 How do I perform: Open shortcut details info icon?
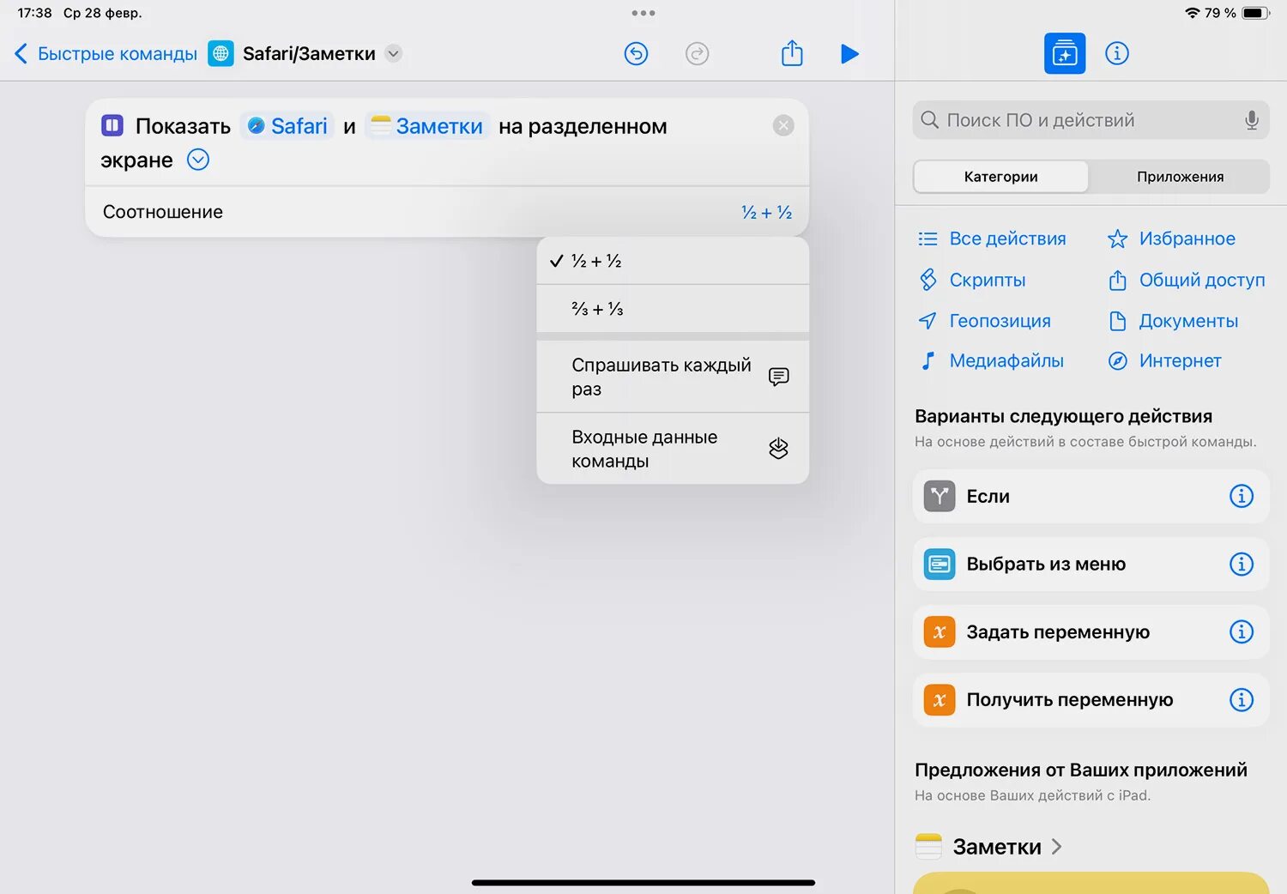1117,53
